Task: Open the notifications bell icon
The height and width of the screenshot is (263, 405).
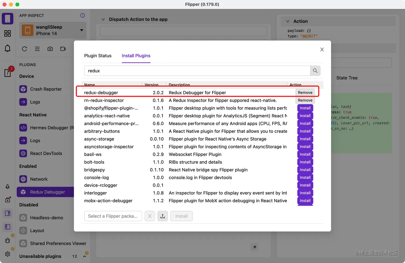Action: tap(7, 48)
